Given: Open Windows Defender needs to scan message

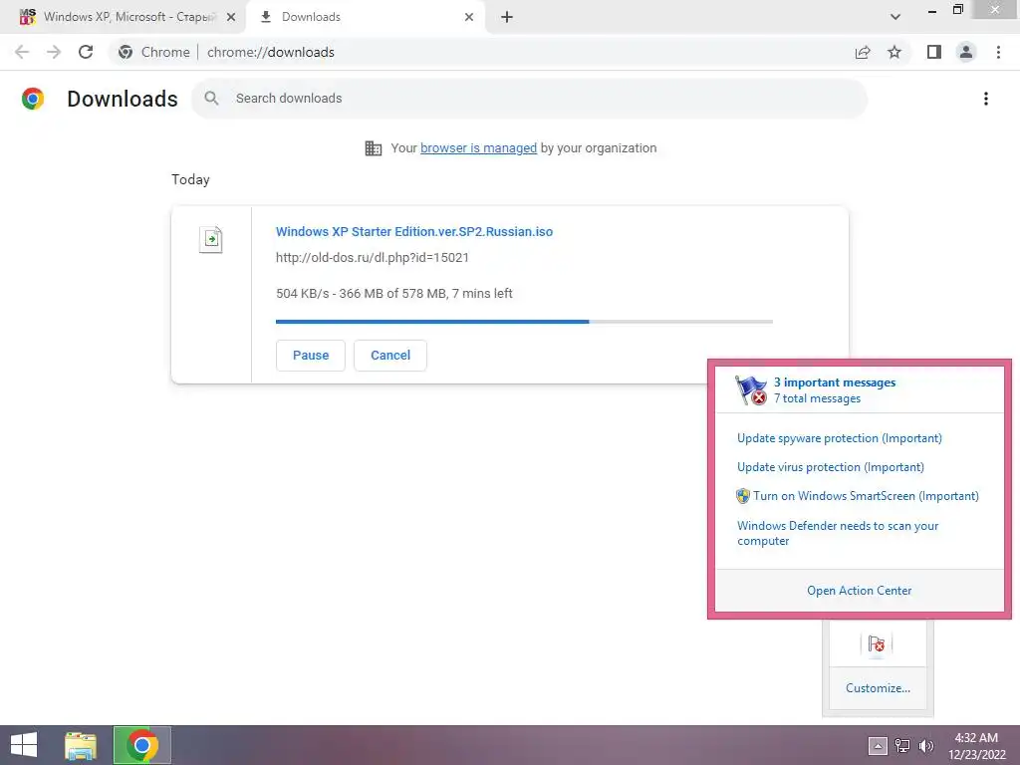Looking at the screenshot, I should coord(838,533).
